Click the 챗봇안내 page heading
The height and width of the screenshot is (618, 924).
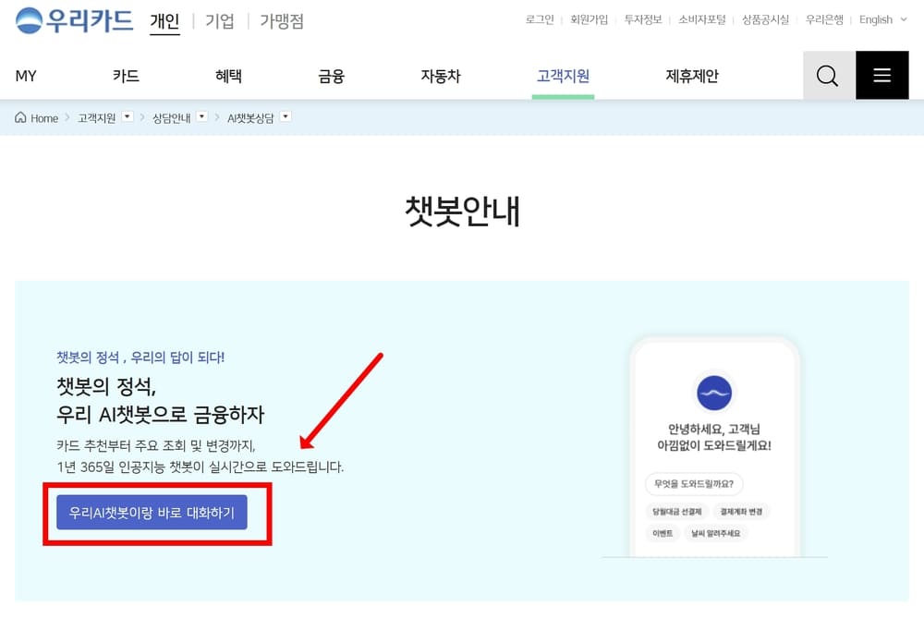pyautogui.click(x=463, y=212)
